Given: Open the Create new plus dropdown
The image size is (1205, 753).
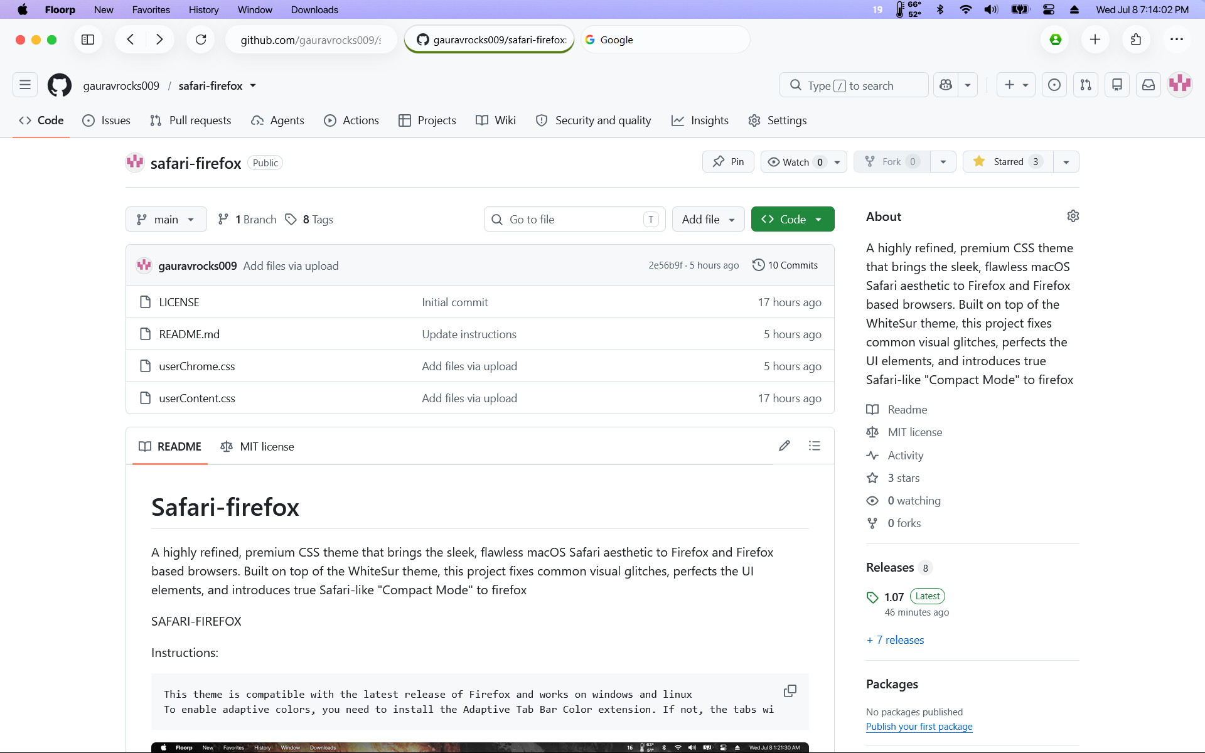Looking at the screenshot, I should click(x=1016, y=85).
